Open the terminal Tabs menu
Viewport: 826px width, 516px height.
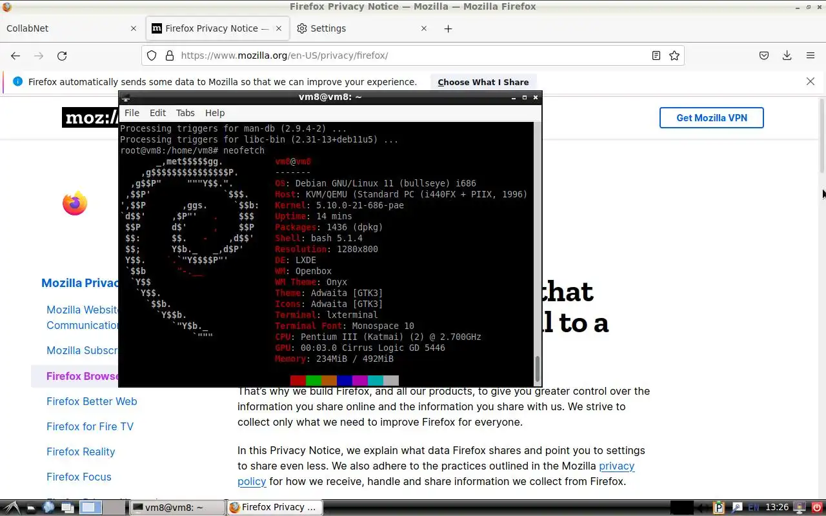pos(185,113)
